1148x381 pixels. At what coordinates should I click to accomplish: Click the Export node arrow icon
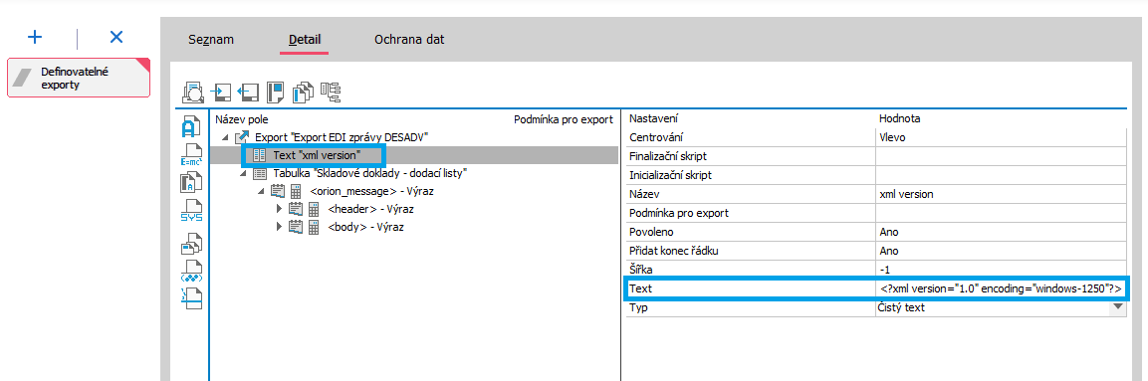242,136
